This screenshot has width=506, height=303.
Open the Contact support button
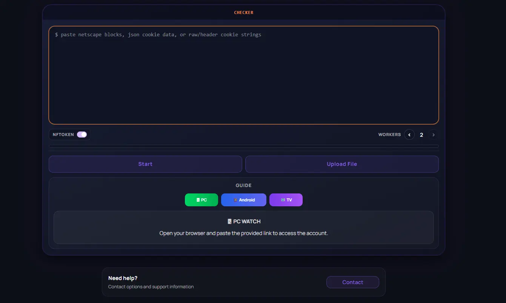(353, 282)
